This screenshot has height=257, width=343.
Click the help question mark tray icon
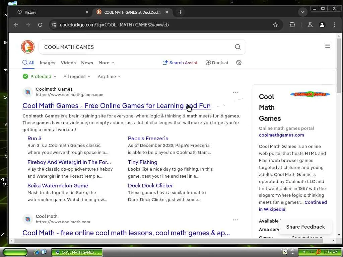point(285,252)
